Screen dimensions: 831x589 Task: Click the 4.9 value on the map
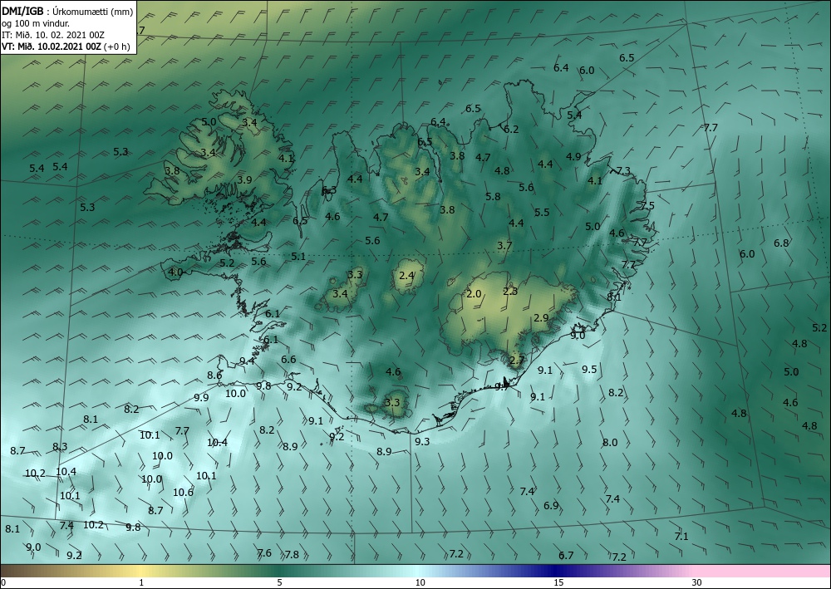tap(573, 156)
